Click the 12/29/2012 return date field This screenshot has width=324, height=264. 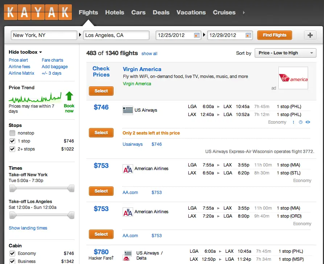tap(230, 35)
